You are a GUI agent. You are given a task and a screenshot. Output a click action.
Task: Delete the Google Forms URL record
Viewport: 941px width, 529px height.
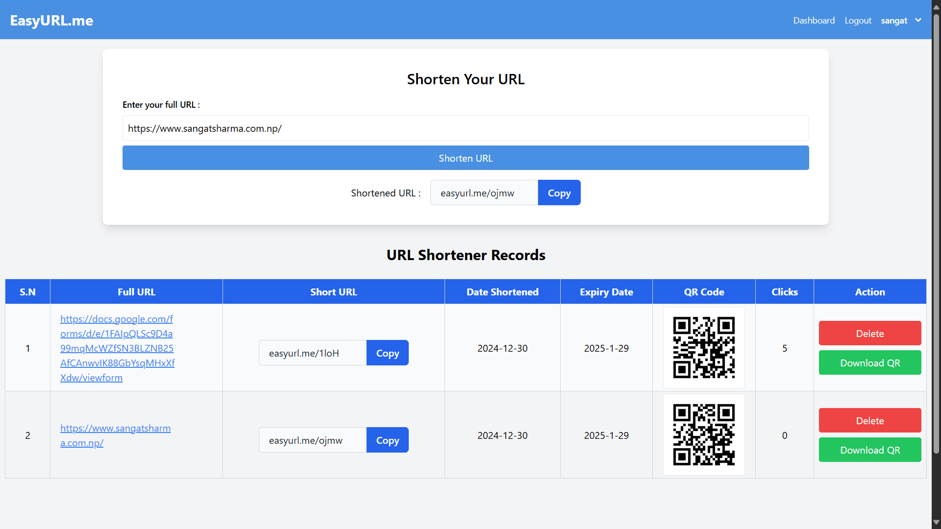[x=870, y=333]
